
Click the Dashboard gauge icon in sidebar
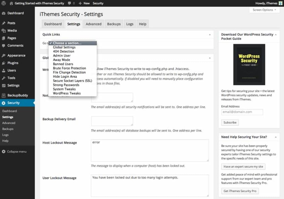[3, 13]
